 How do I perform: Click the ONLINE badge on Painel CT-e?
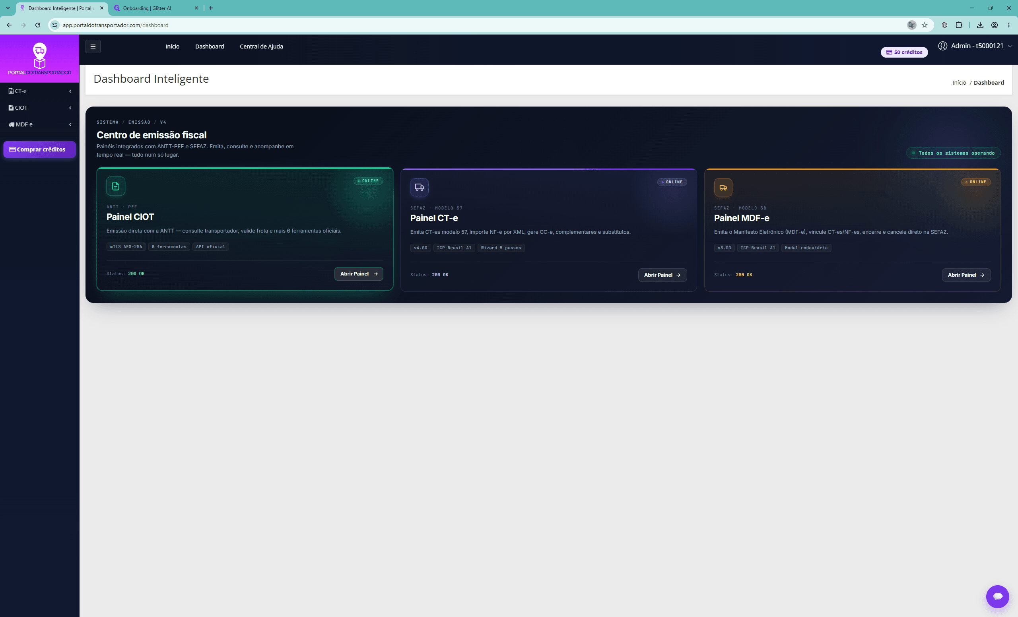pos(672,182)
